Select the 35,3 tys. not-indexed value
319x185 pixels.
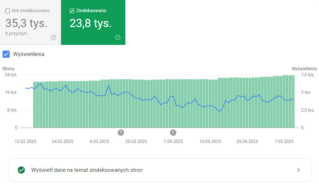26,24
